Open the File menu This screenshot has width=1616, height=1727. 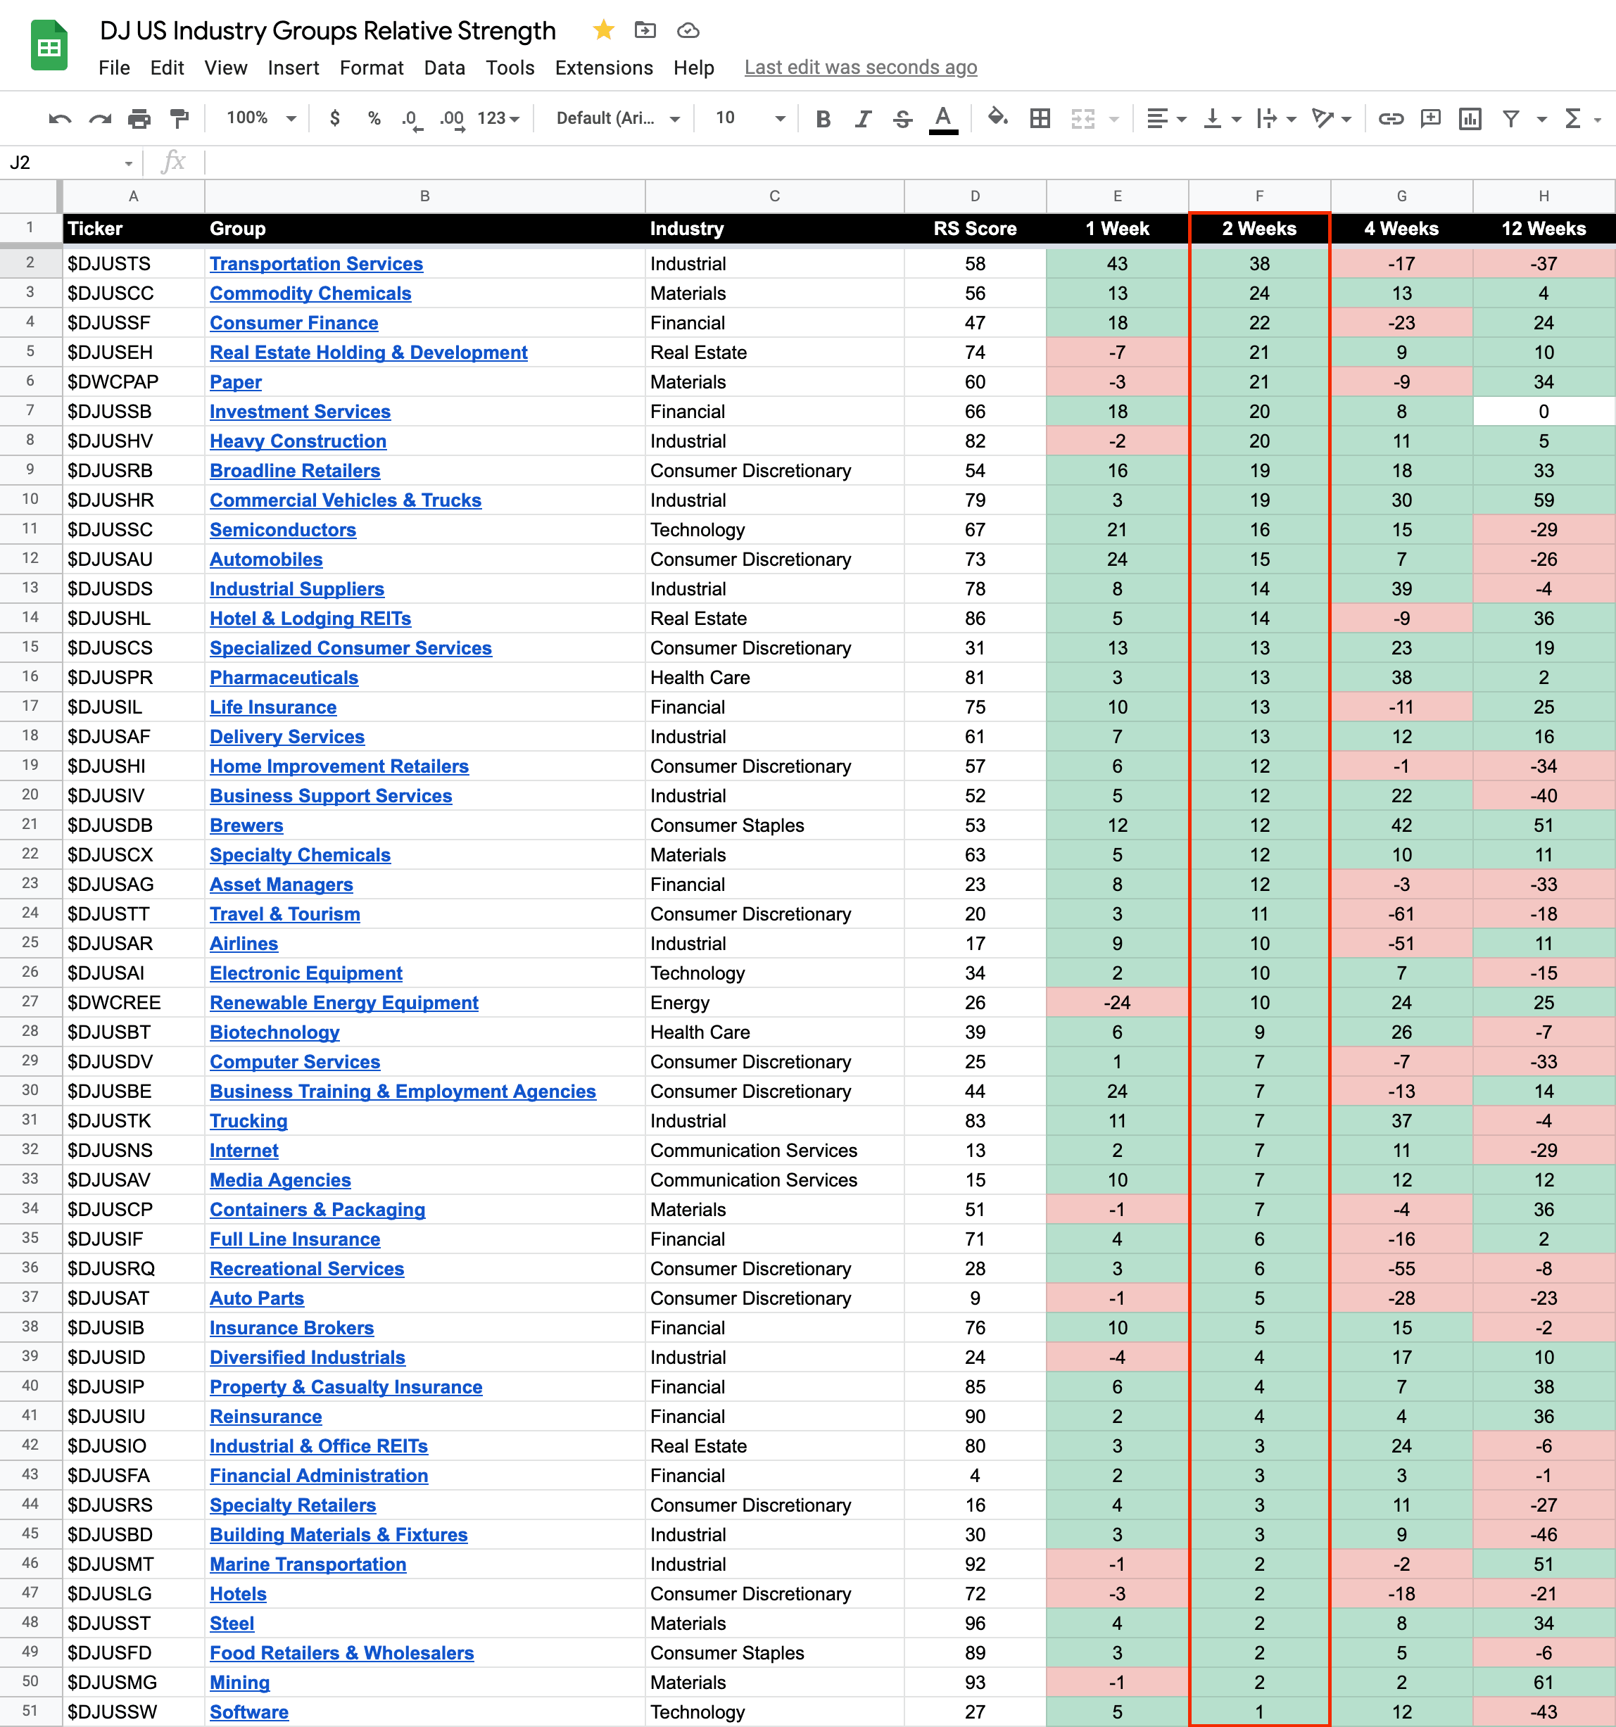(114, 68)
